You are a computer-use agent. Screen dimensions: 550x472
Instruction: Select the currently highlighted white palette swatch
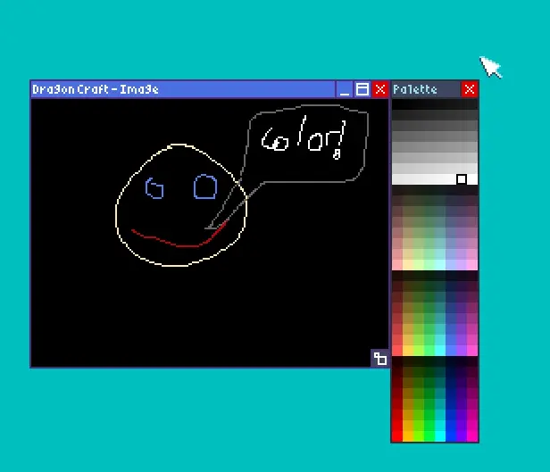coord(462,179)
